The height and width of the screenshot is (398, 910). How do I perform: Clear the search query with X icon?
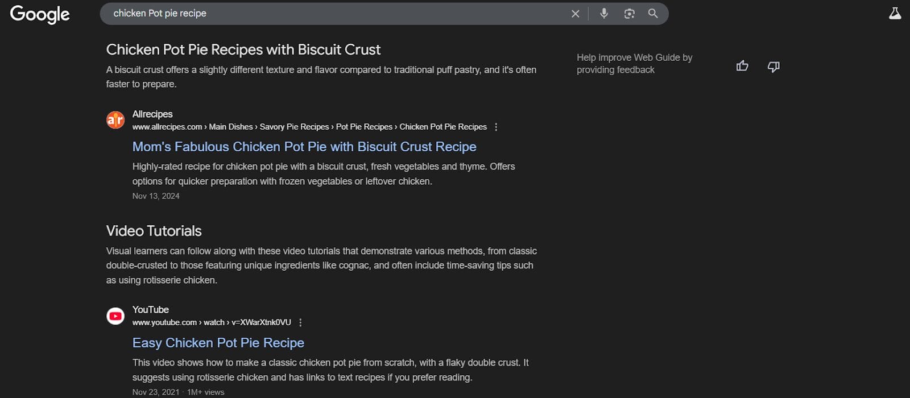click(575, 14)
